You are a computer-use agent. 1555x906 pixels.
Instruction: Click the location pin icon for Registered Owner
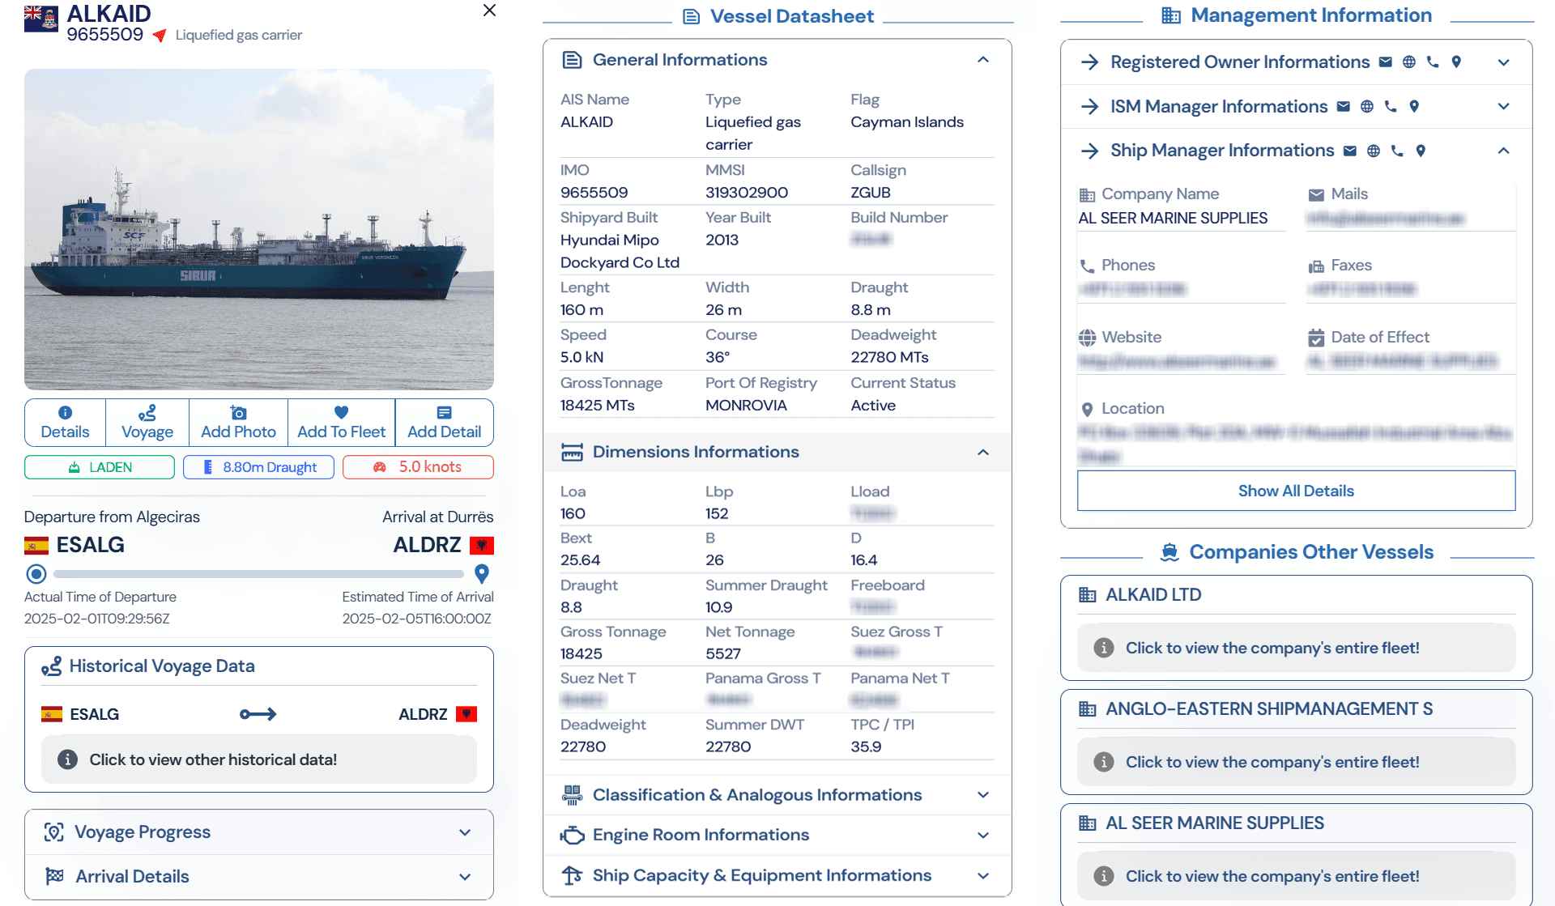(x=1457, y=62)
